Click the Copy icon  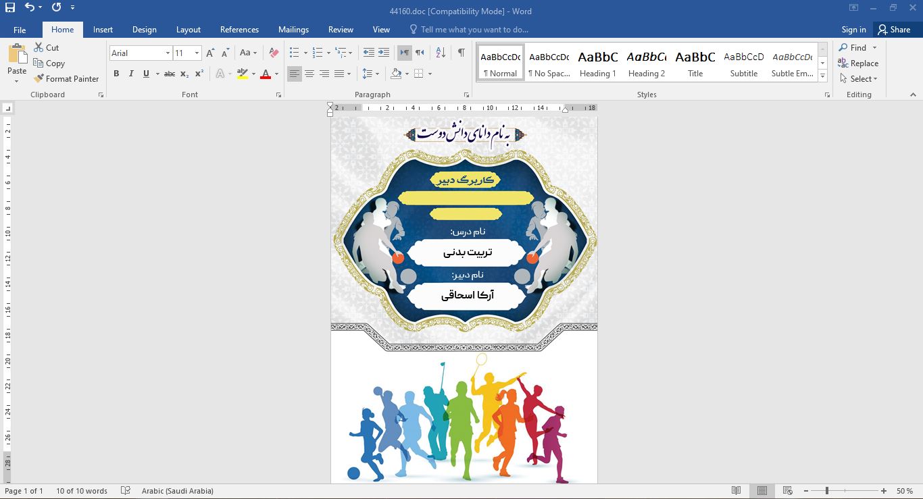click(39, 63)
